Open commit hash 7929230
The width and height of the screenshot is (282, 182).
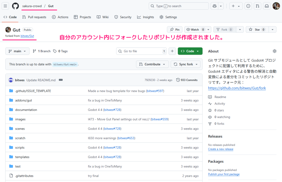[150, 80]
